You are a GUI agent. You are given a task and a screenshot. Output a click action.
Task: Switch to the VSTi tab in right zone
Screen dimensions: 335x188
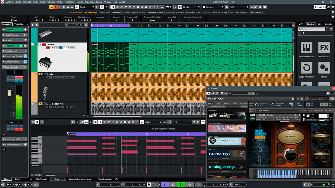(301, 24)
